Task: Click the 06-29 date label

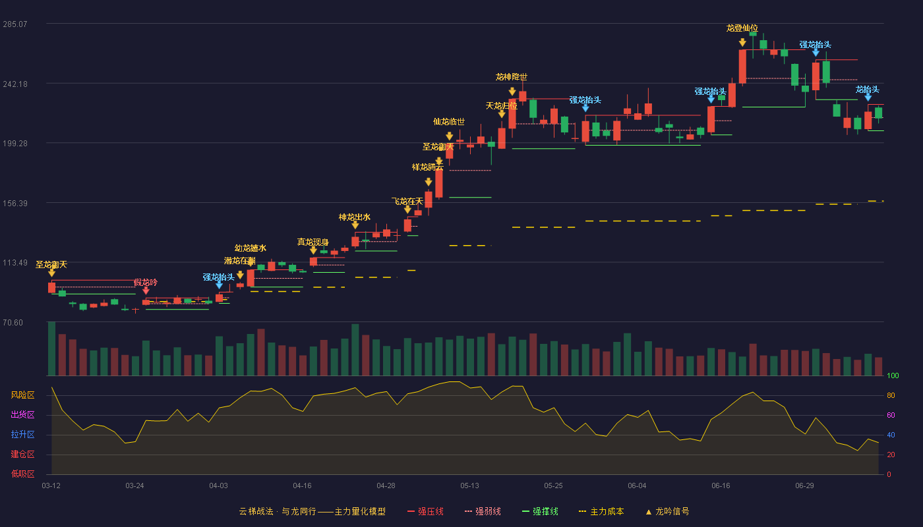Action: pos(804,485)
